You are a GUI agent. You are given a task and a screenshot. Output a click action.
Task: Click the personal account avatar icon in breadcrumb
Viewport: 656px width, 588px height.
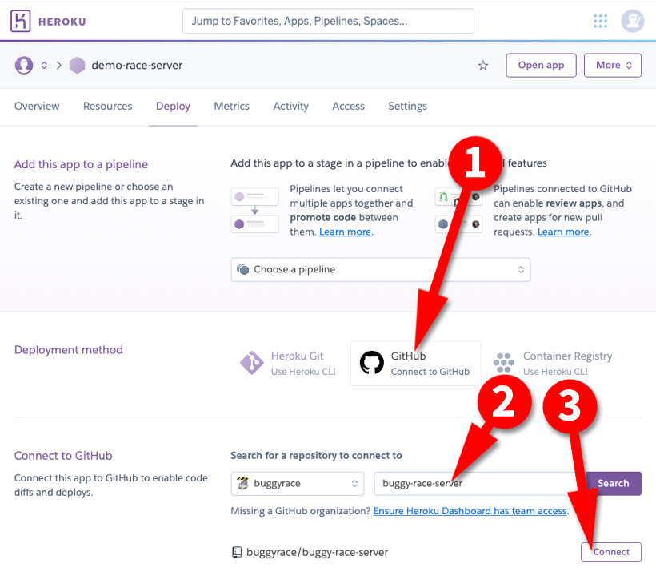click(x=24, y=65)
